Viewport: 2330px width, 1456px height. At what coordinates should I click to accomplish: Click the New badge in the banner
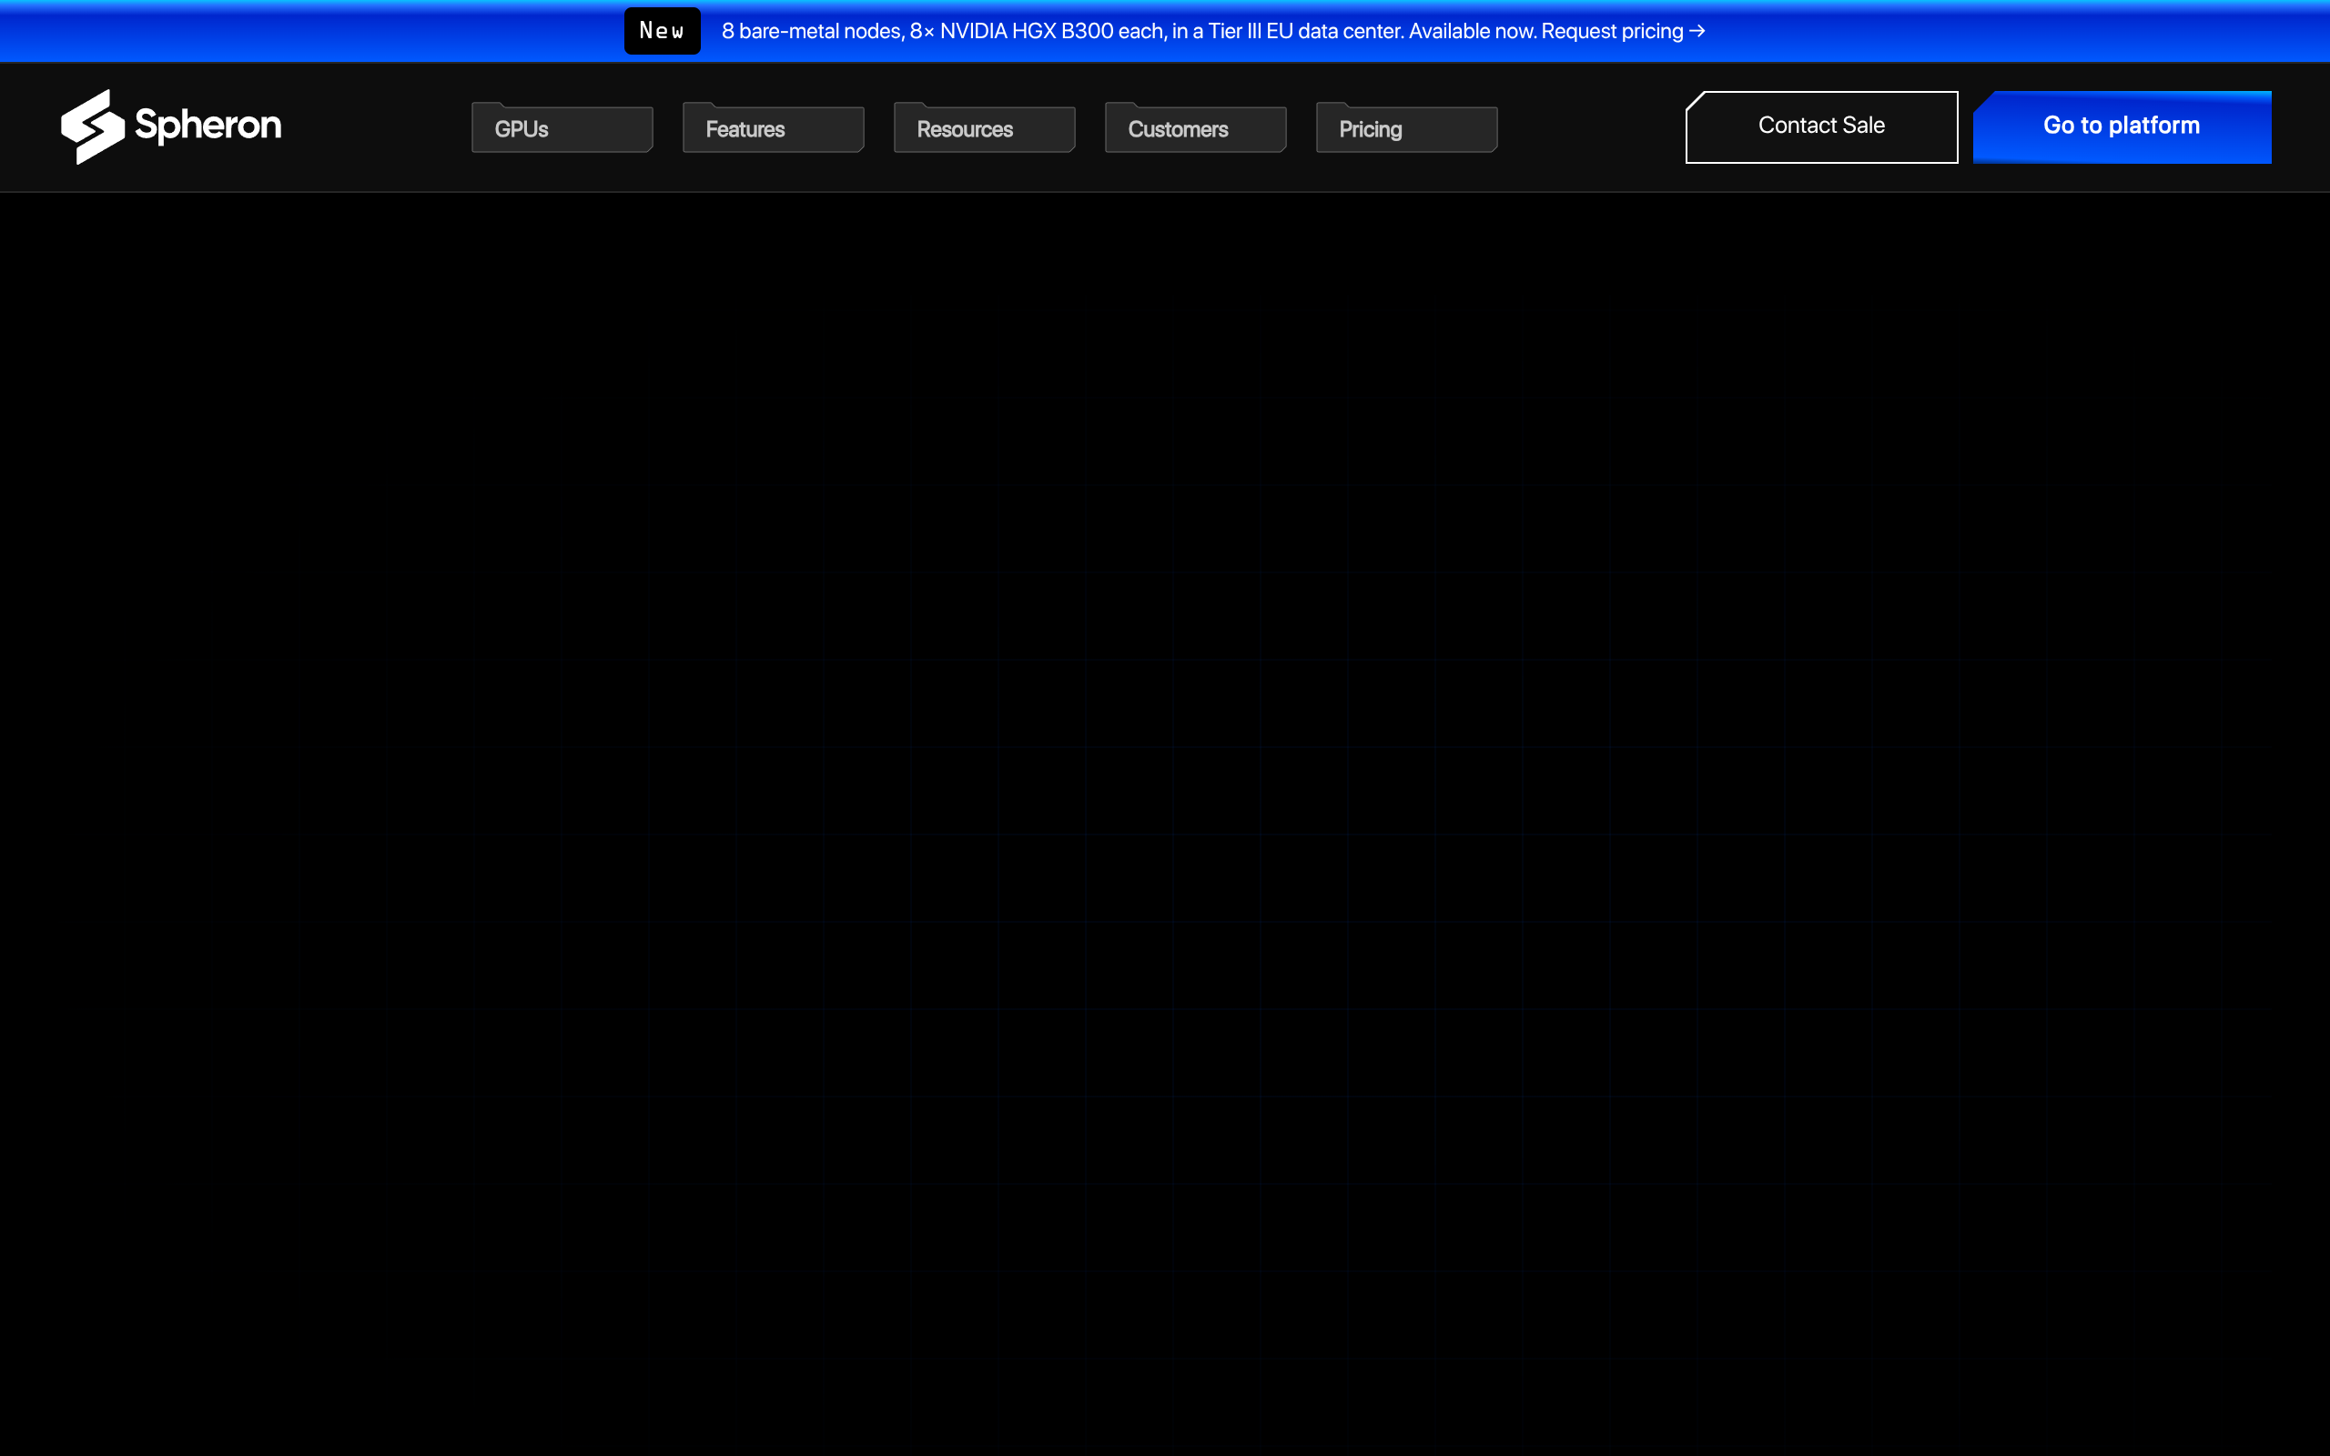click(663, 31)
